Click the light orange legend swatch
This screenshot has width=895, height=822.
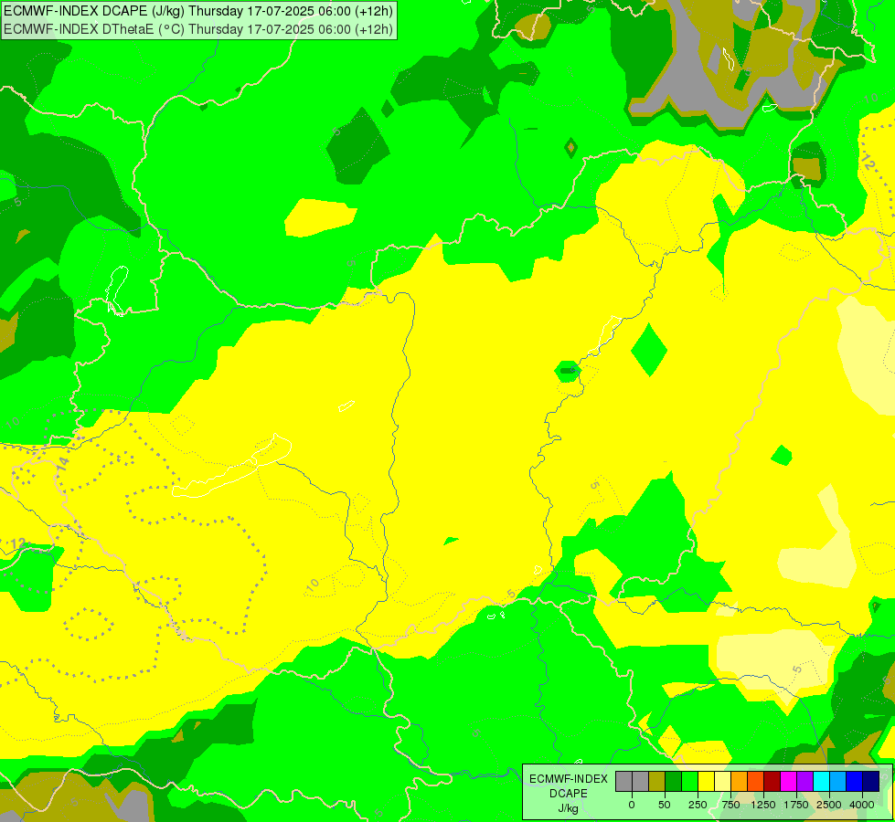[x=740, y=782]
